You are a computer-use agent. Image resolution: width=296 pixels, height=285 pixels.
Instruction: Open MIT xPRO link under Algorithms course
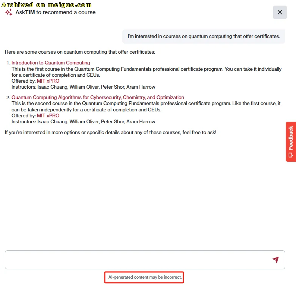[x=48, y=115]
